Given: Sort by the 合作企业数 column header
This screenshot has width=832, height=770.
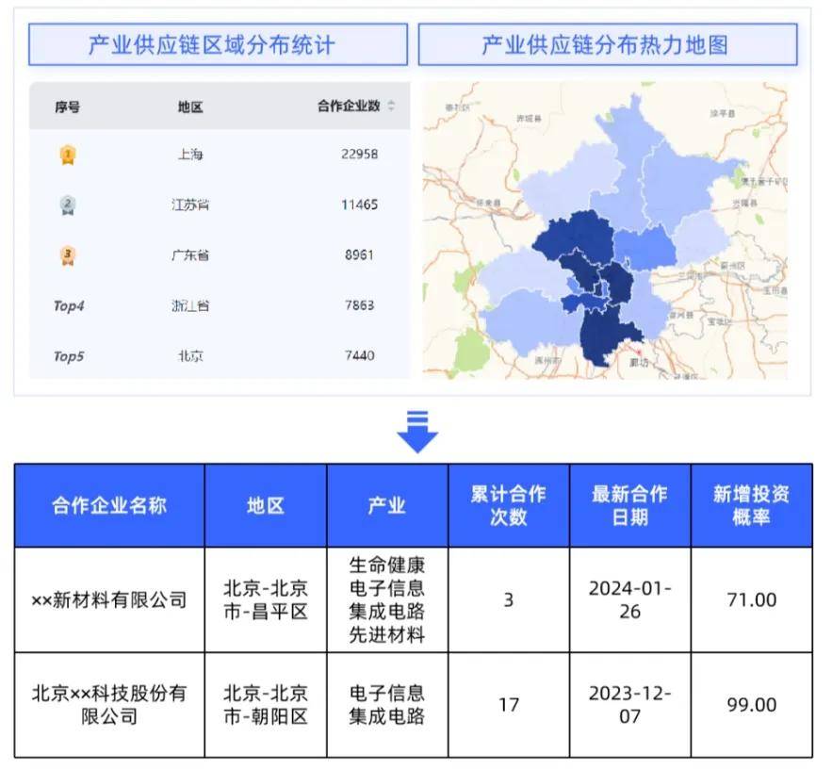Looking at the screenshot, I should (349, 106).
